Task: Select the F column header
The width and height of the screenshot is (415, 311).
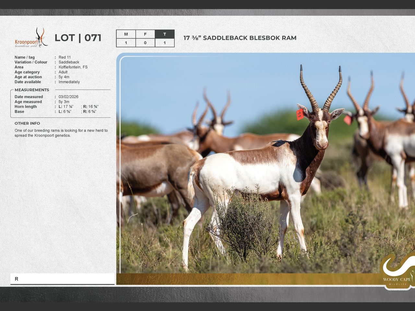Action: (x=145, y=34)
